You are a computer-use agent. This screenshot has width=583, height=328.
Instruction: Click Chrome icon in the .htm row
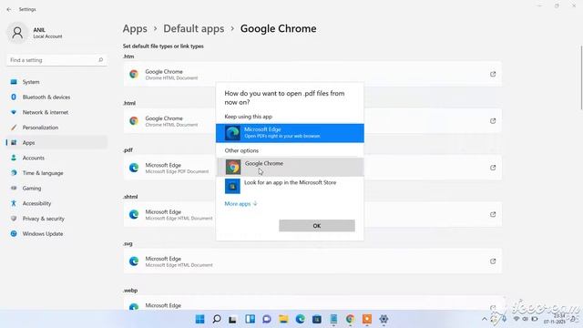[134, 74]
